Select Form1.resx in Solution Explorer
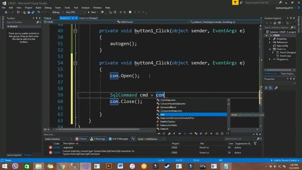This screenshot has height=170, width=302. pos(285,56)
